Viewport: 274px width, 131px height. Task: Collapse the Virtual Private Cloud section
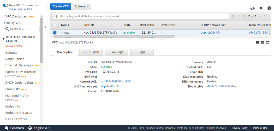point(4,39)
